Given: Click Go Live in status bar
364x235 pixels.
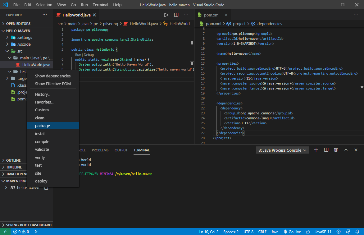Looking at the screenshot, I should (x=292, y=232).
